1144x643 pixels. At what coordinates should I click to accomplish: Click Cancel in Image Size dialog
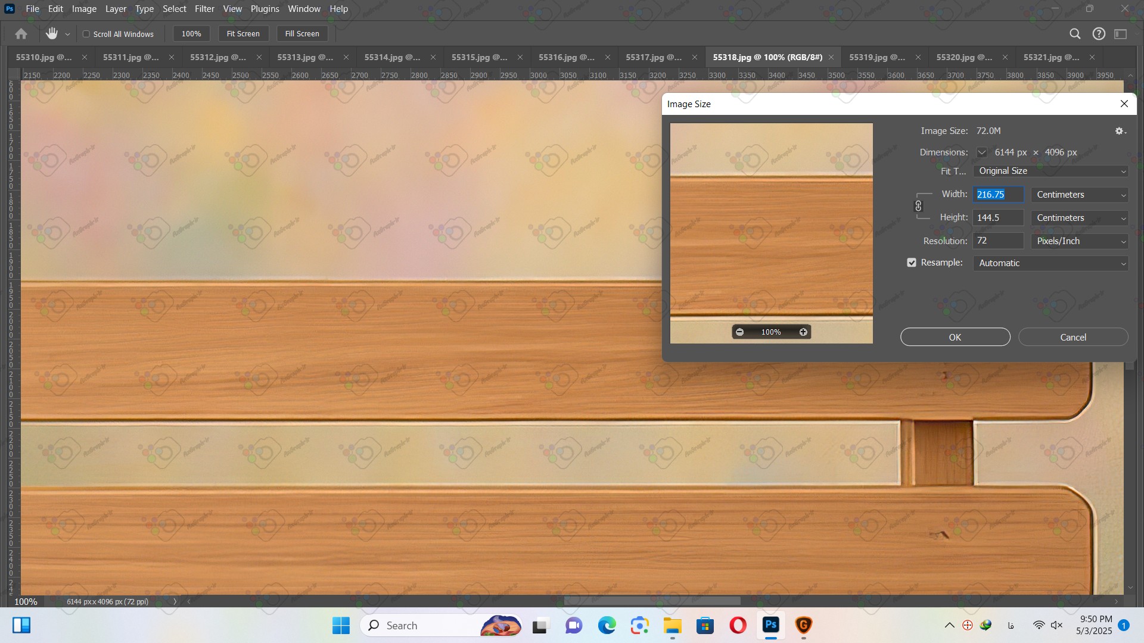[x=1073, y=337]
